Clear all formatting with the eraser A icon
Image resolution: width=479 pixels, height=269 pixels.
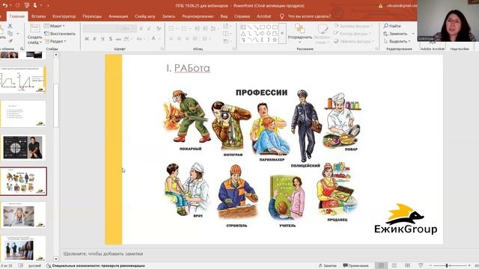(159, 28)
